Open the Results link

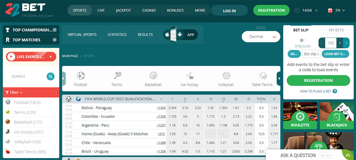145,34
